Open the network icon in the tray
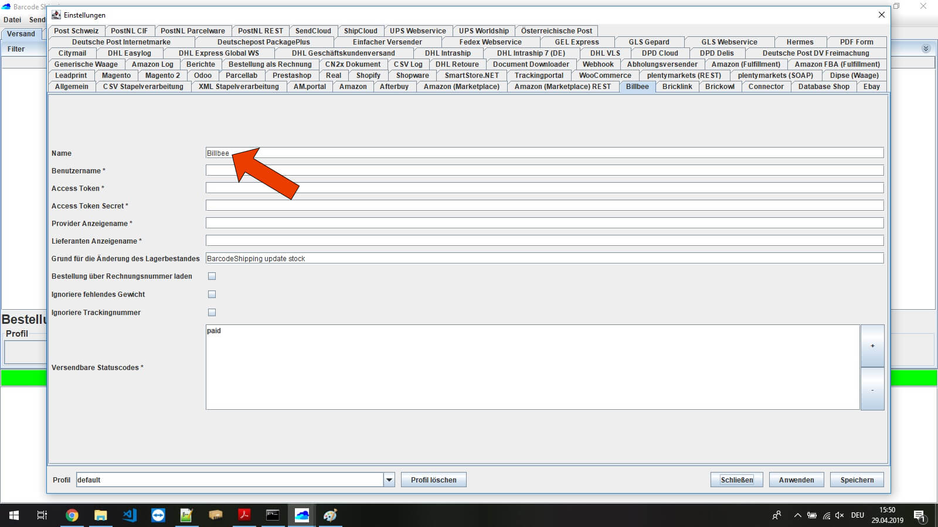 [826, 515]
